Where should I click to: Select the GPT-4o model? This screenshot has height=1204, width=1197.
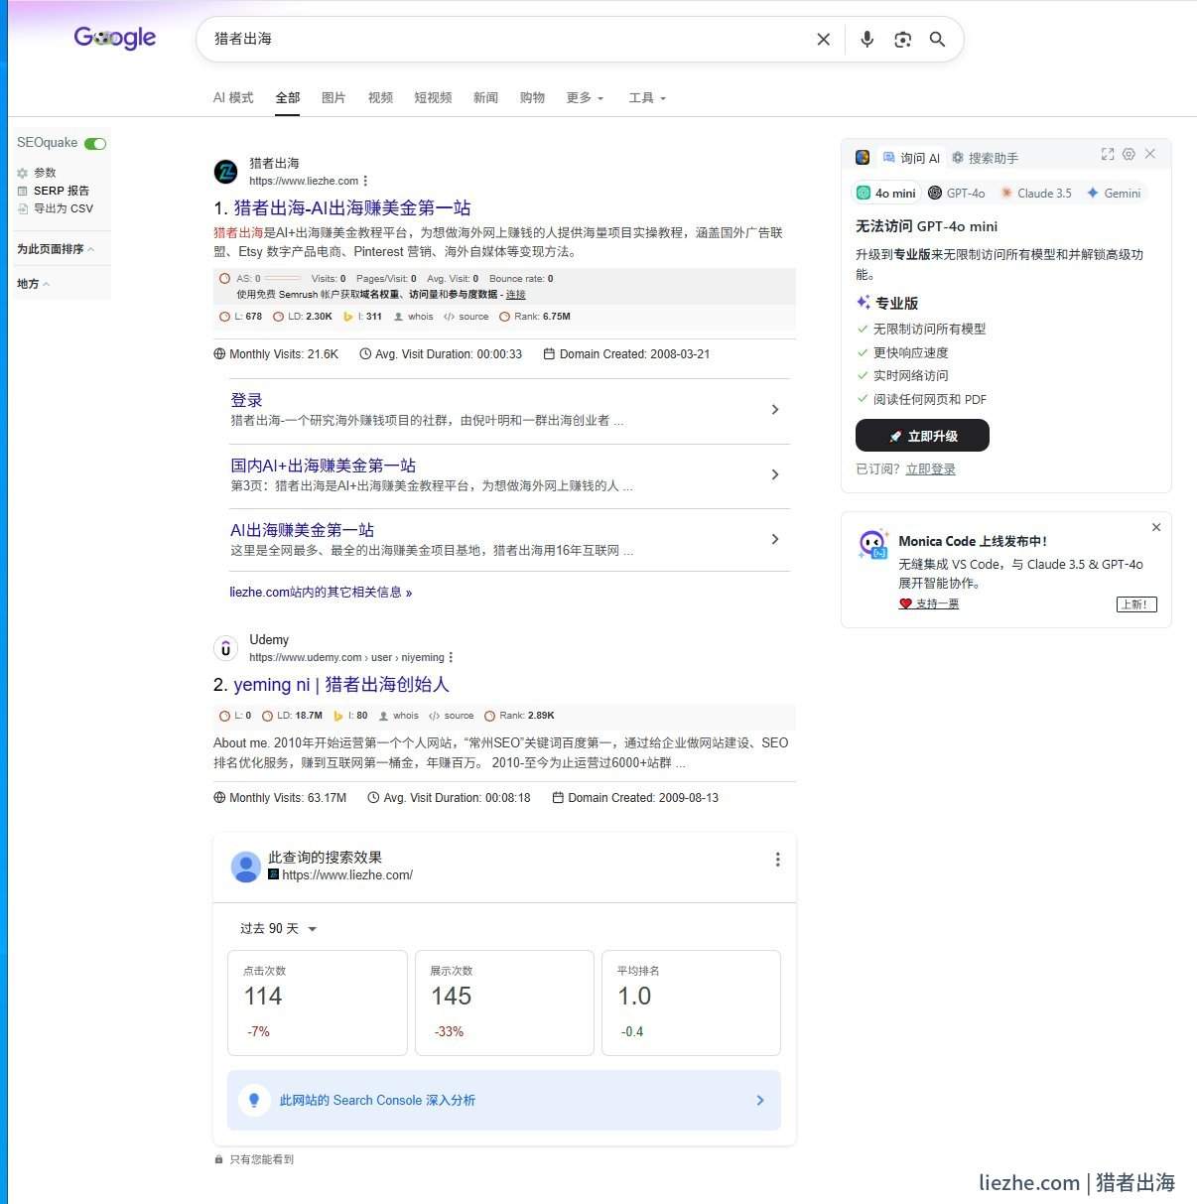click(957, 194)
